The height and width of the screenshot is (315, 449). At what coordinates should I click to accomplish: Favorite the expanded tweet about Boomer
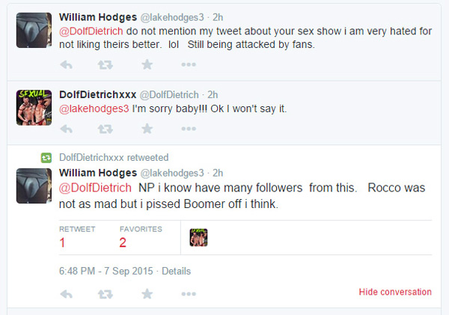coord(147,293)
